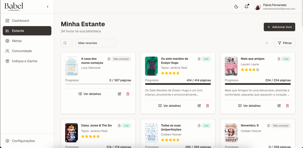
Task: Switch to the Dashboard section
Action: pos(7,20)
